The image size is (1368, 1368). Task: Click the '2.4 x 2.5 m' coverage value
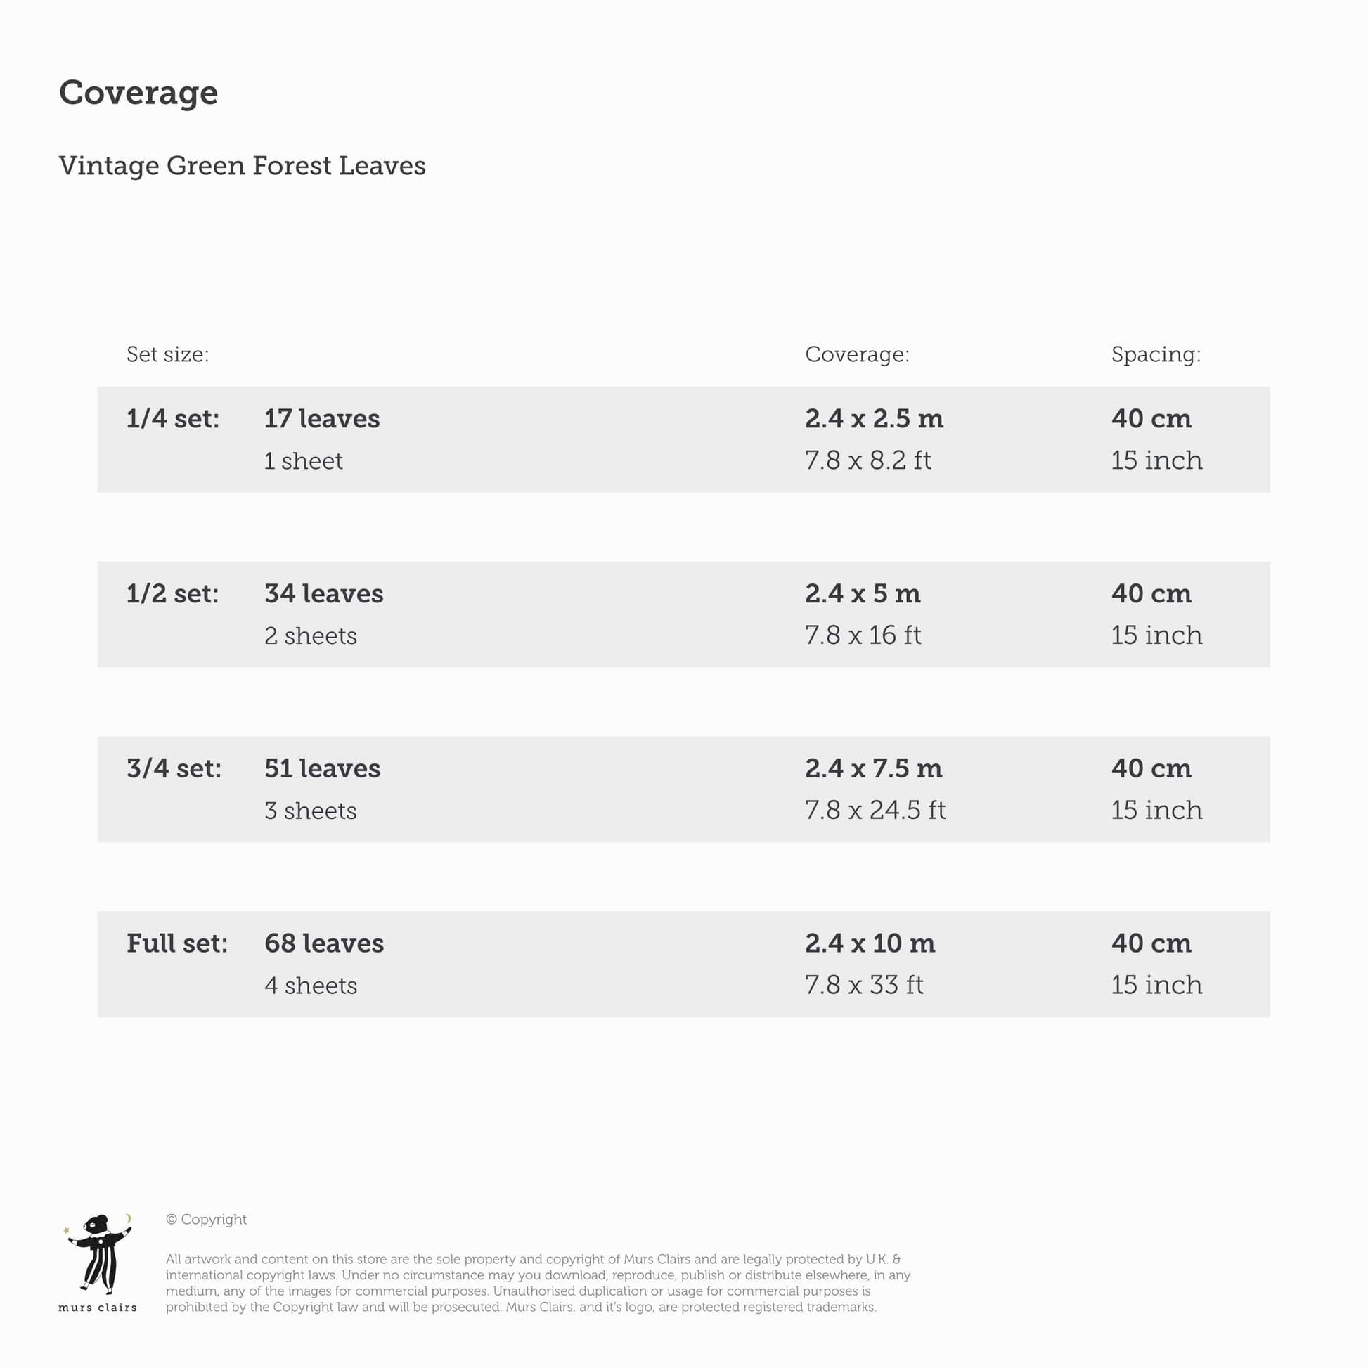[x=874, y=418]
